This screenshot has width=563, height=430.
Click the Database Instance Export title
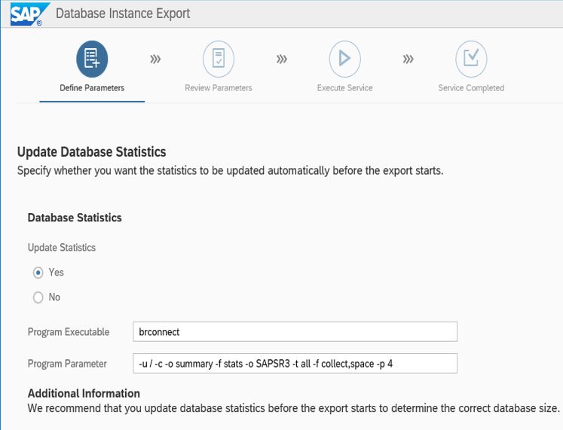[x=123, y=14]
